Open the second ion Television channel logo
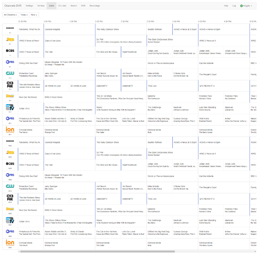This screenshot has height=254, width=258. click(10, 243)
